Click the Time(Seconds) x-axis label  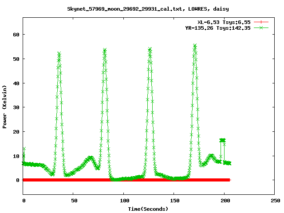pos(148,209)
